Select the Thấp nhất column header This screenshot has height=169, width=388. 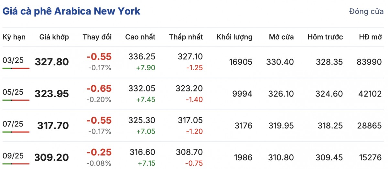click(186, 37)
